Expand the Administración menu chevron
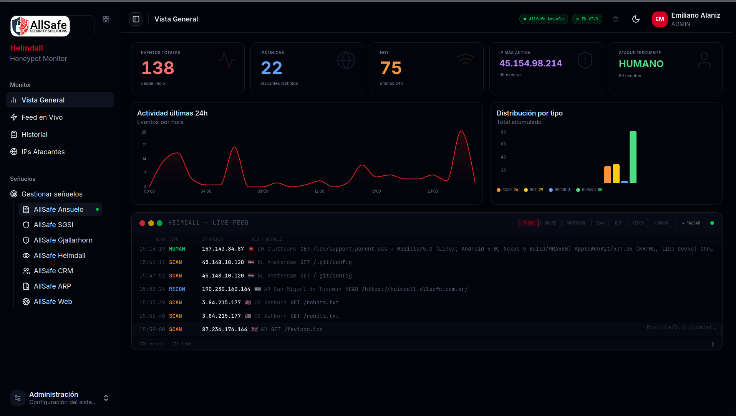Image resolution: width=736 pixels, height=416 pixels. tap(106, 398)
